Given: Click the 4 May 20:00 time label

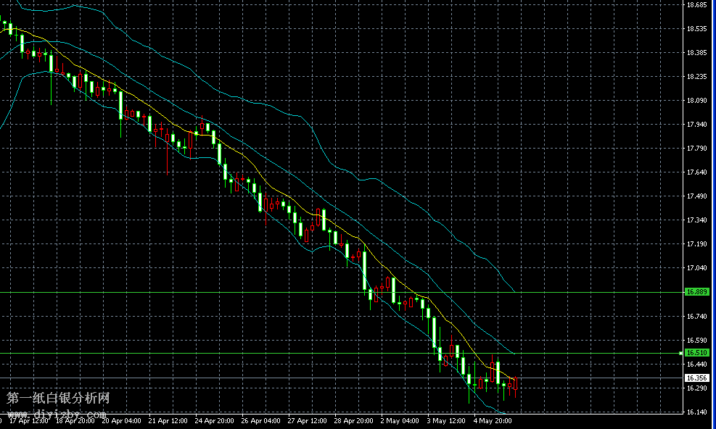Looking at the screenshot, I should 492,420.
